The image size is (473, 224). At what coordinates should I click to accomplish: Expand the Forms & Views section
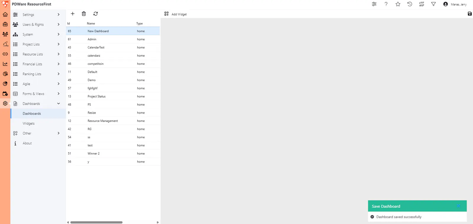coord(38,94)
